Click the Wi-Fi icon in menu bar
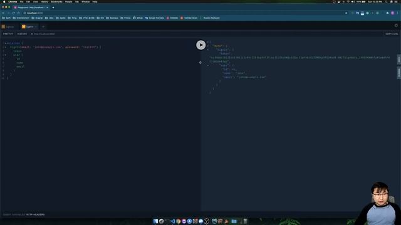Viewport: 401px width, 225px height. [x=348, y=2]
